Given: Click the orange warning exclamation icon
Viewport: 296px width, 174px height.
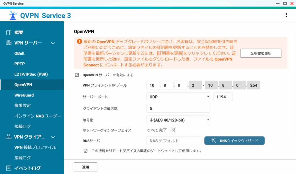Looking at the screenshot, I should coord(79,41).
